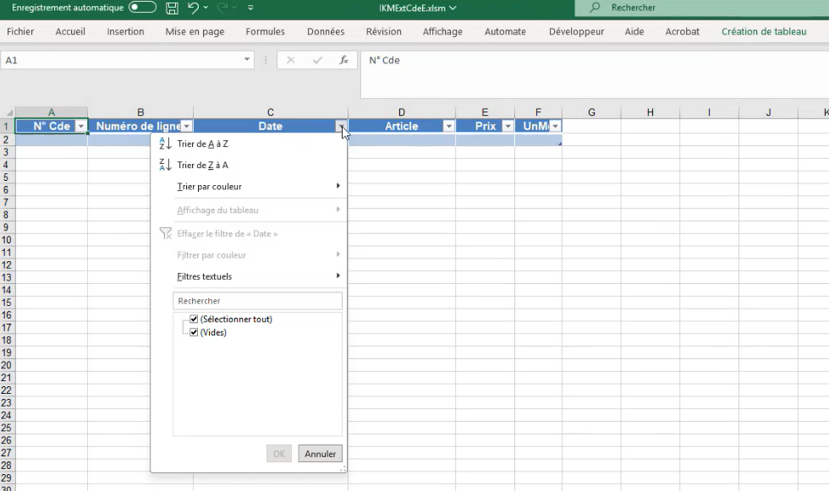
Task: Click the Select All corner triangle of the sheet
Action: [x=8, y=112]
